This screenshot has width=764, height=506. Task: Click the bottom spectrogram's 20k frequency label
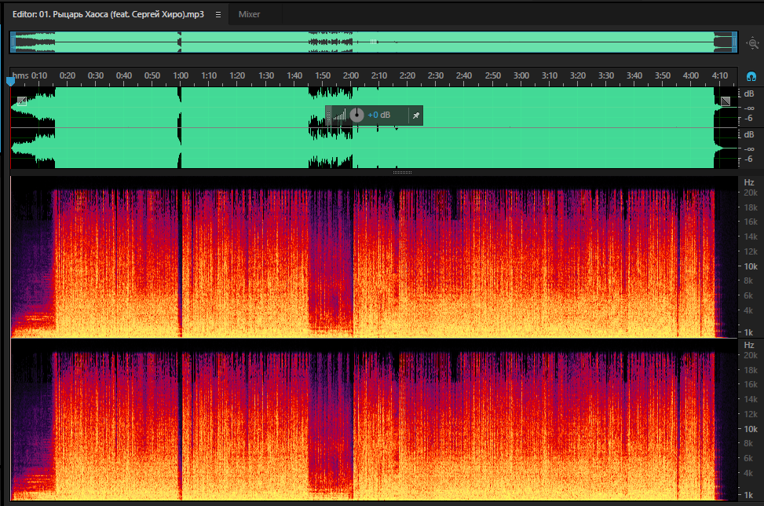click(751, 355)
